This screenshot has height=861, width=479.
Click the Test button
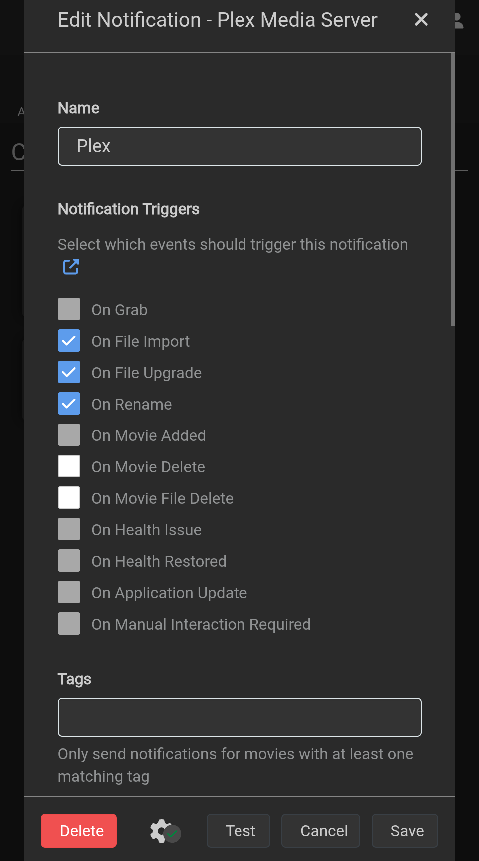[239, 831]
